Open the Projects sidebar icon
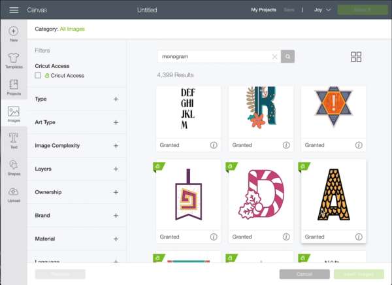The height and width of the screenshot is (285, 392). pos(14,87)
